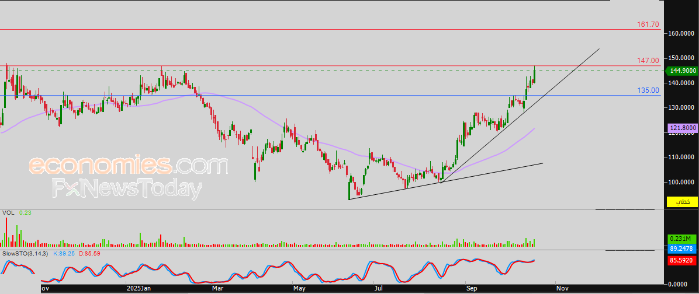The height and width of the screenshot is (294, 699).
Task: Click the green 144.9000 current price tag
Action: [x=680, y=70]
